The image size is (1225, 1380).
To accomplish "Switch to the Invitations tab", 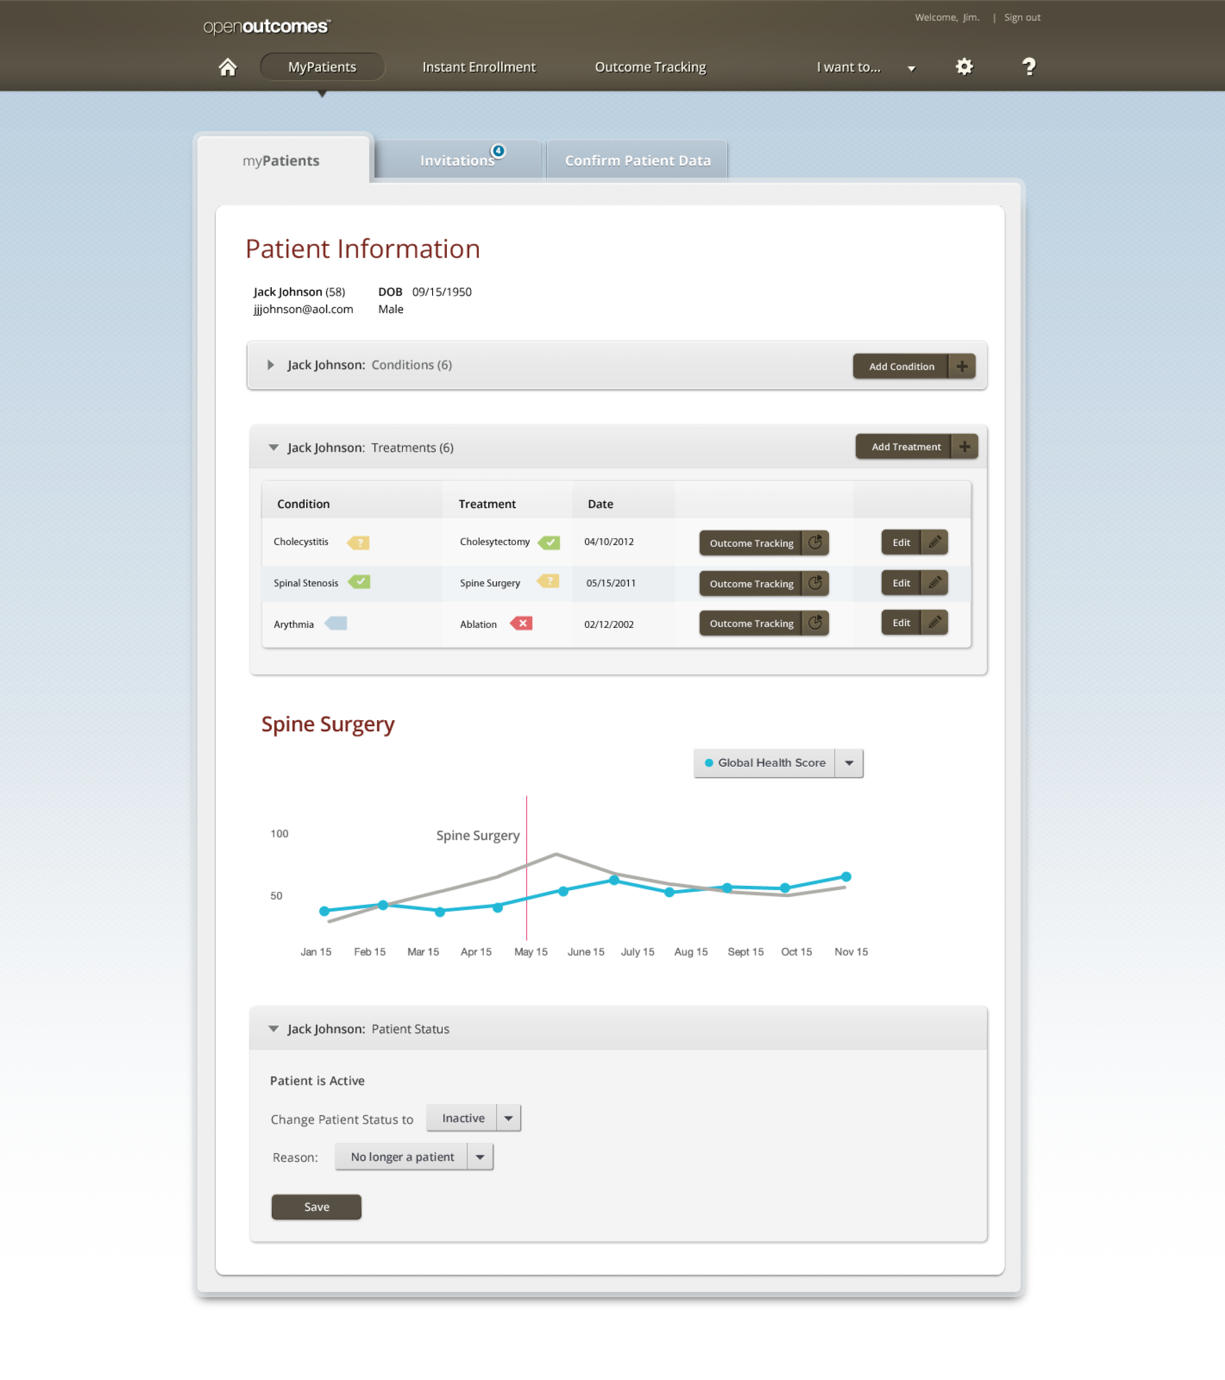I will [x=457, y=161].
